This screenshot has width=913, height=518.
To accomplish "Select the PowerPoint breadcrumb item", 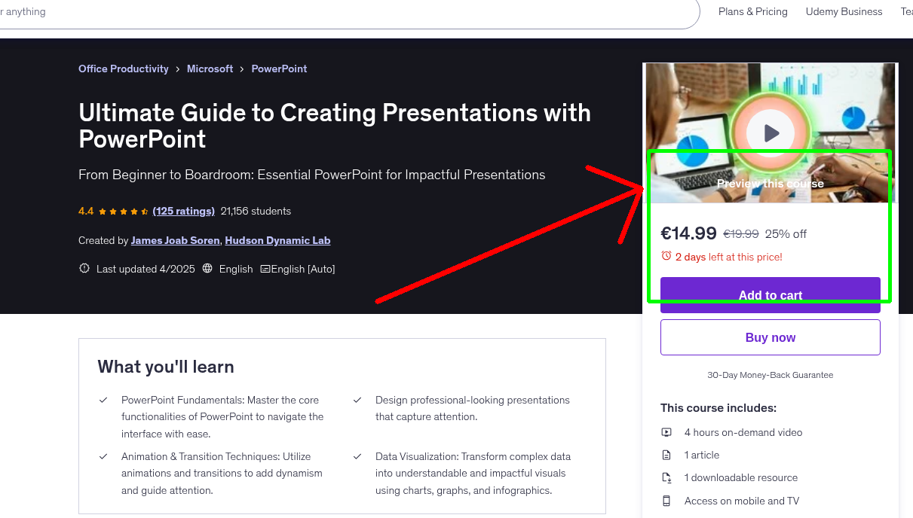I will [x=279, y=69].
